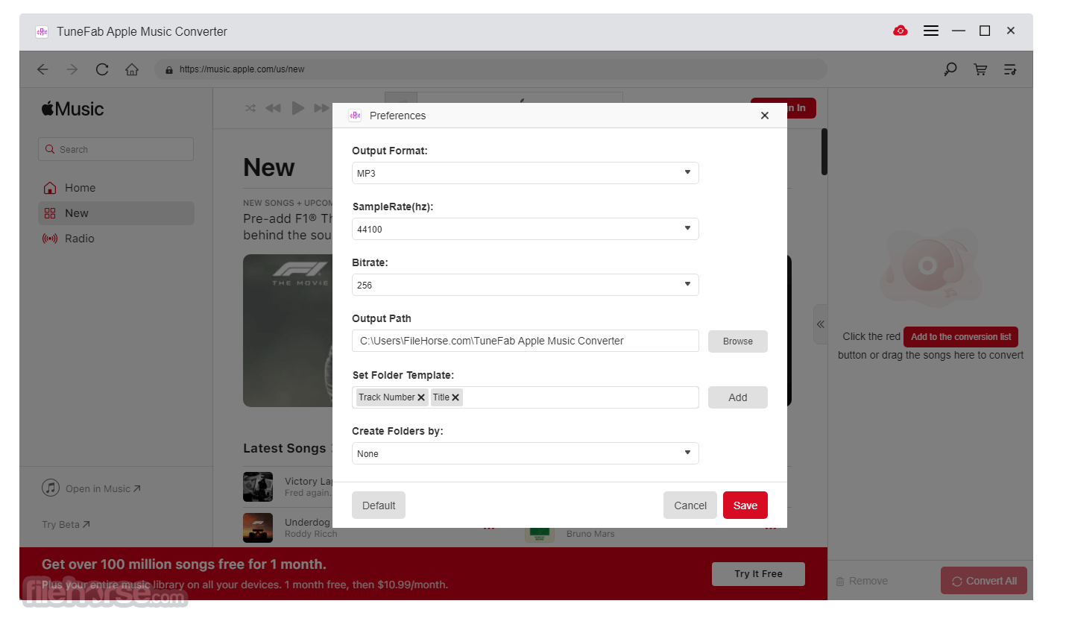Click the Open in Music link

pos(92,488)
